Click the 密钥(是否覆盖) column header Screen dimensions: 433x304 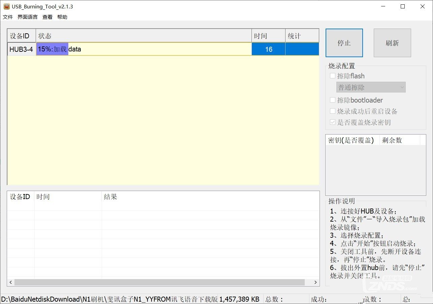click(352, 140)
